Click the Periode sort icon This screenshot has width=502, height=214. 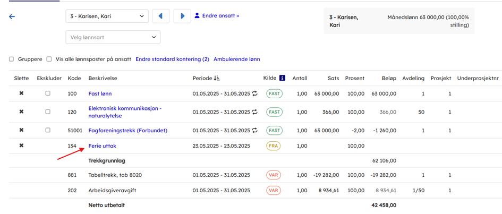(x=216, y=78)
